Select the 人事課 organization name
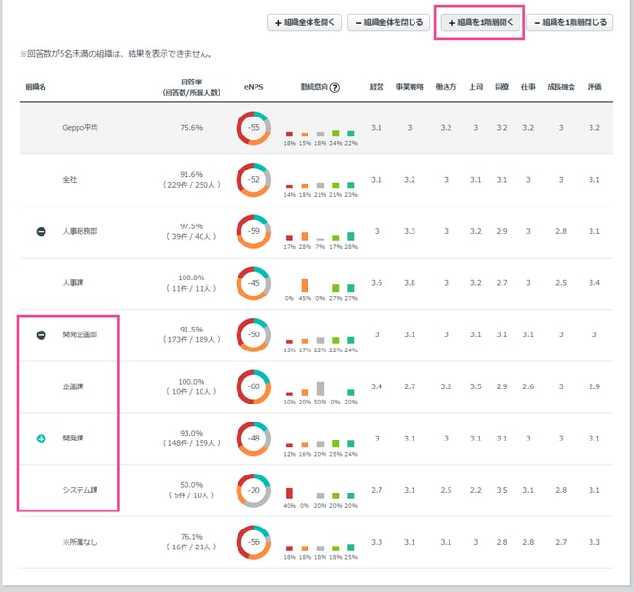This screenshot has width=634, height=592. pos(73,283)
